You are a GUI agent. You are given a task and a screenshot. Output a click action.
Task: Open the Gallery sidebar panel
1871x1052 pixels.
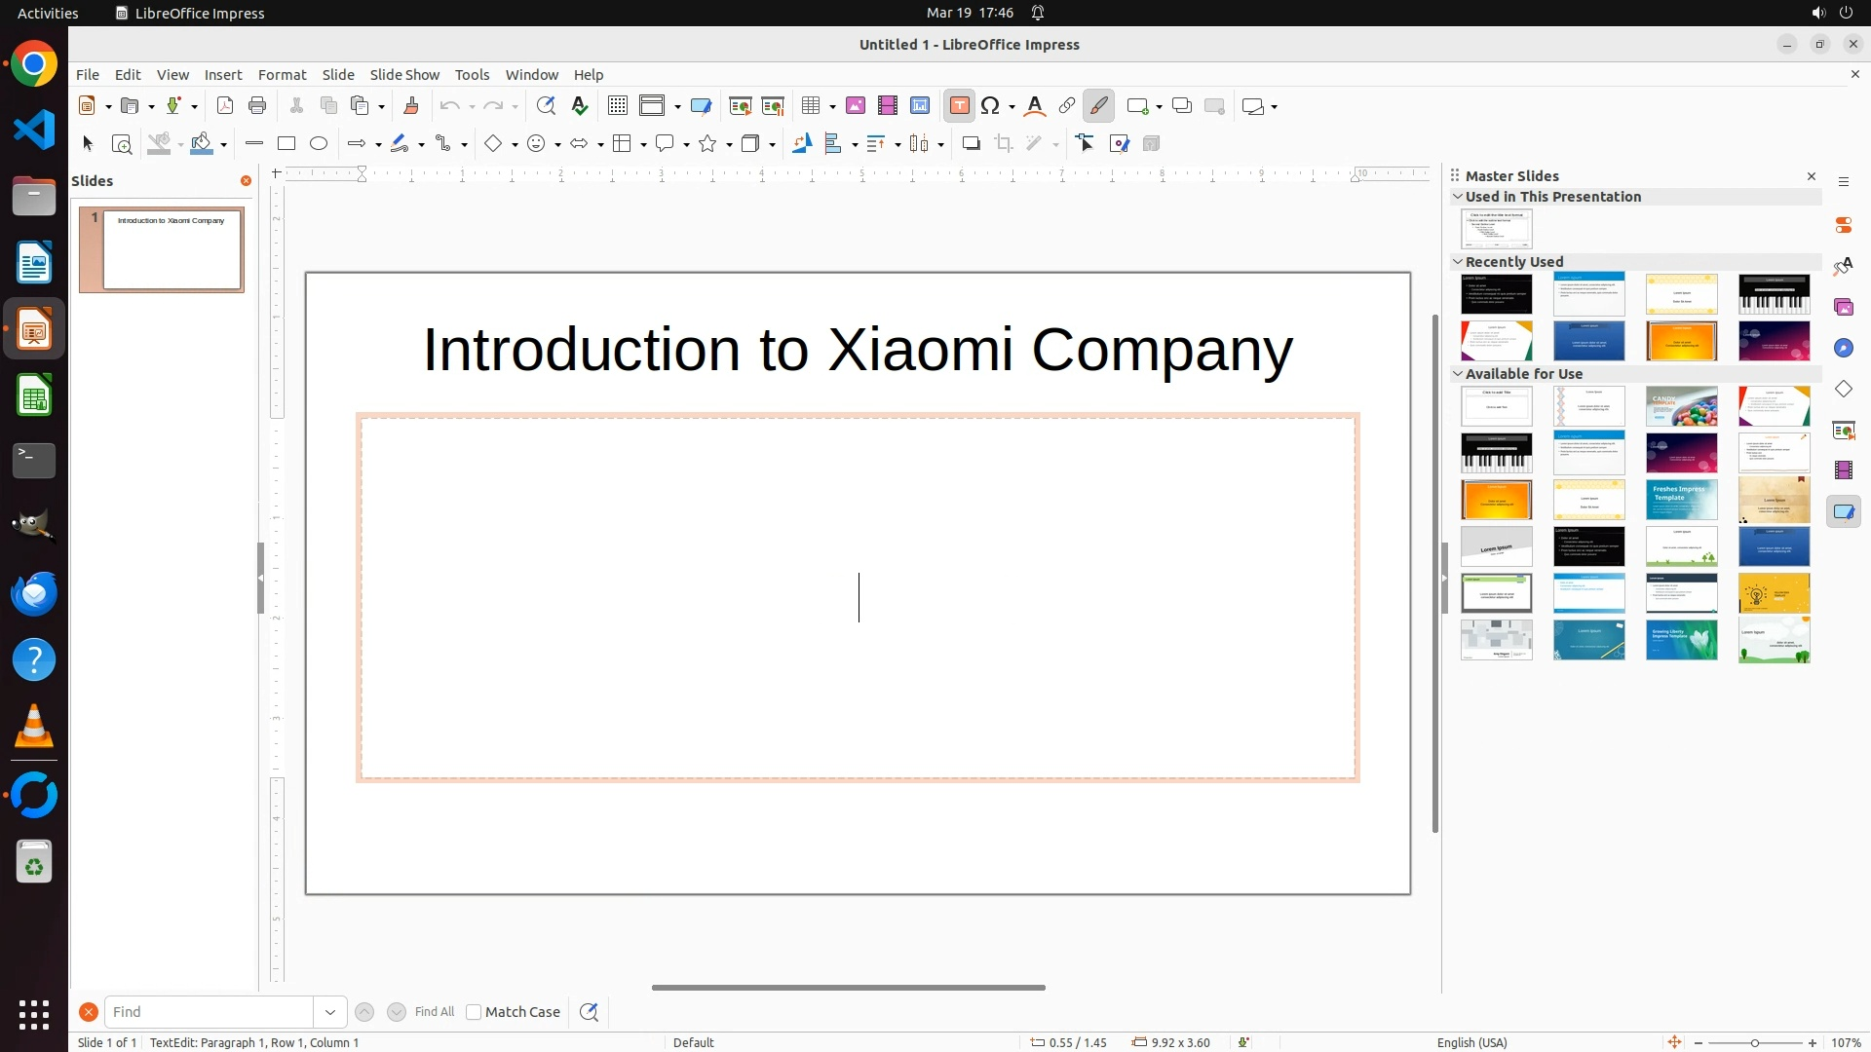1844,308
